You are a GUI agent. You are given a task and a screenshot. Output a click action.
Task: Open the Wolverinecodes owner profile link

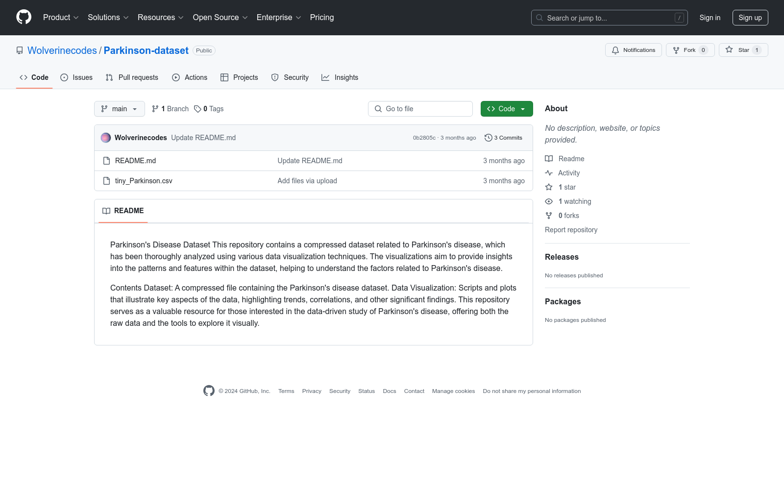(x=62, y=50)
